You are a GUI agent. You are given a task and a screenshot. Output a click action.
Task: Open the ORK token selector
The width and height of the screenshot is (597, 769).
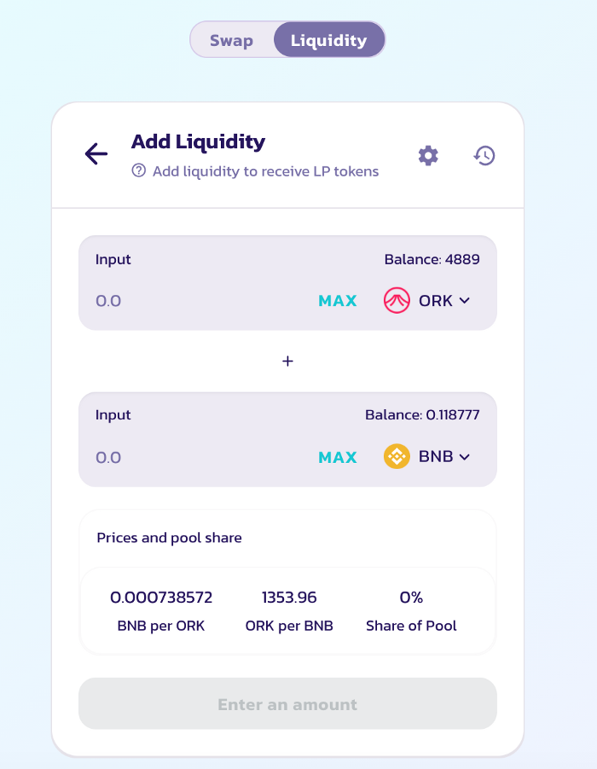coord(426,300)
